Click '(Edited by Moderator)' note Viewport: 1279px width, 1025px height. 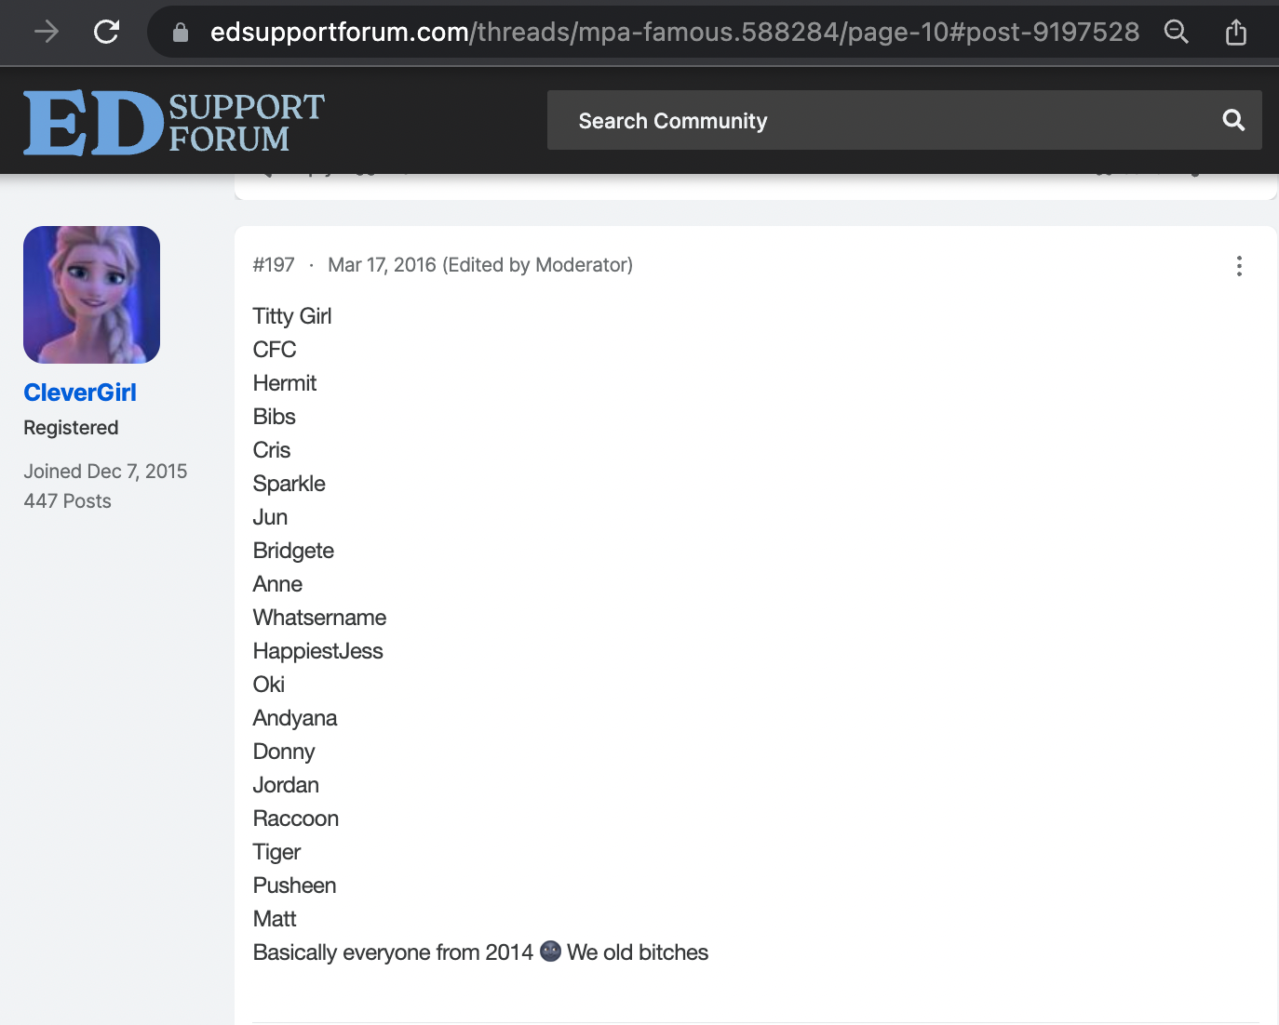tap(538, 265)
